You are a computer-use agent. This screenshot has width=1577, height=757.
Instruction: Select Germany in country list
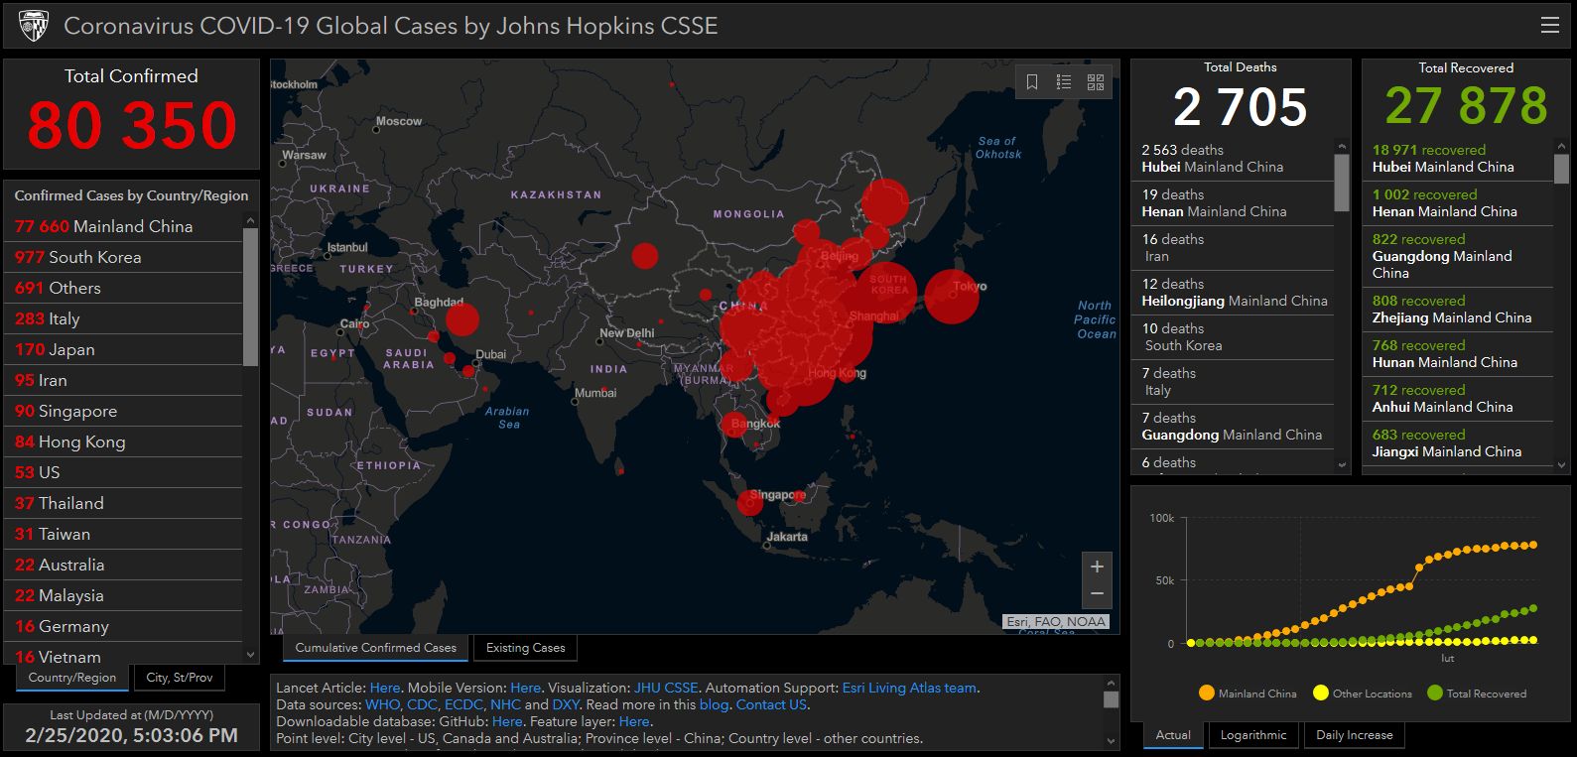tap(123, 626)
